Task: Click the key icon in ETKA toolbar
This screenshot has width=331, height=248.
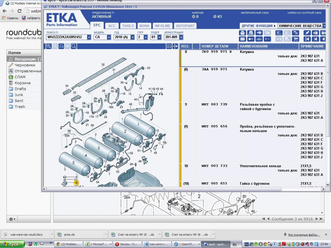Action: (251, 39)
